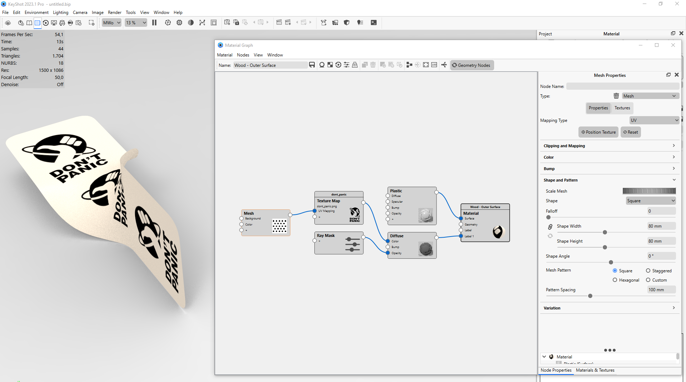The width and height of the screenshot is (686, 382).
Task: Save material to library in Material Graph
Action: (x=312, y=65)
